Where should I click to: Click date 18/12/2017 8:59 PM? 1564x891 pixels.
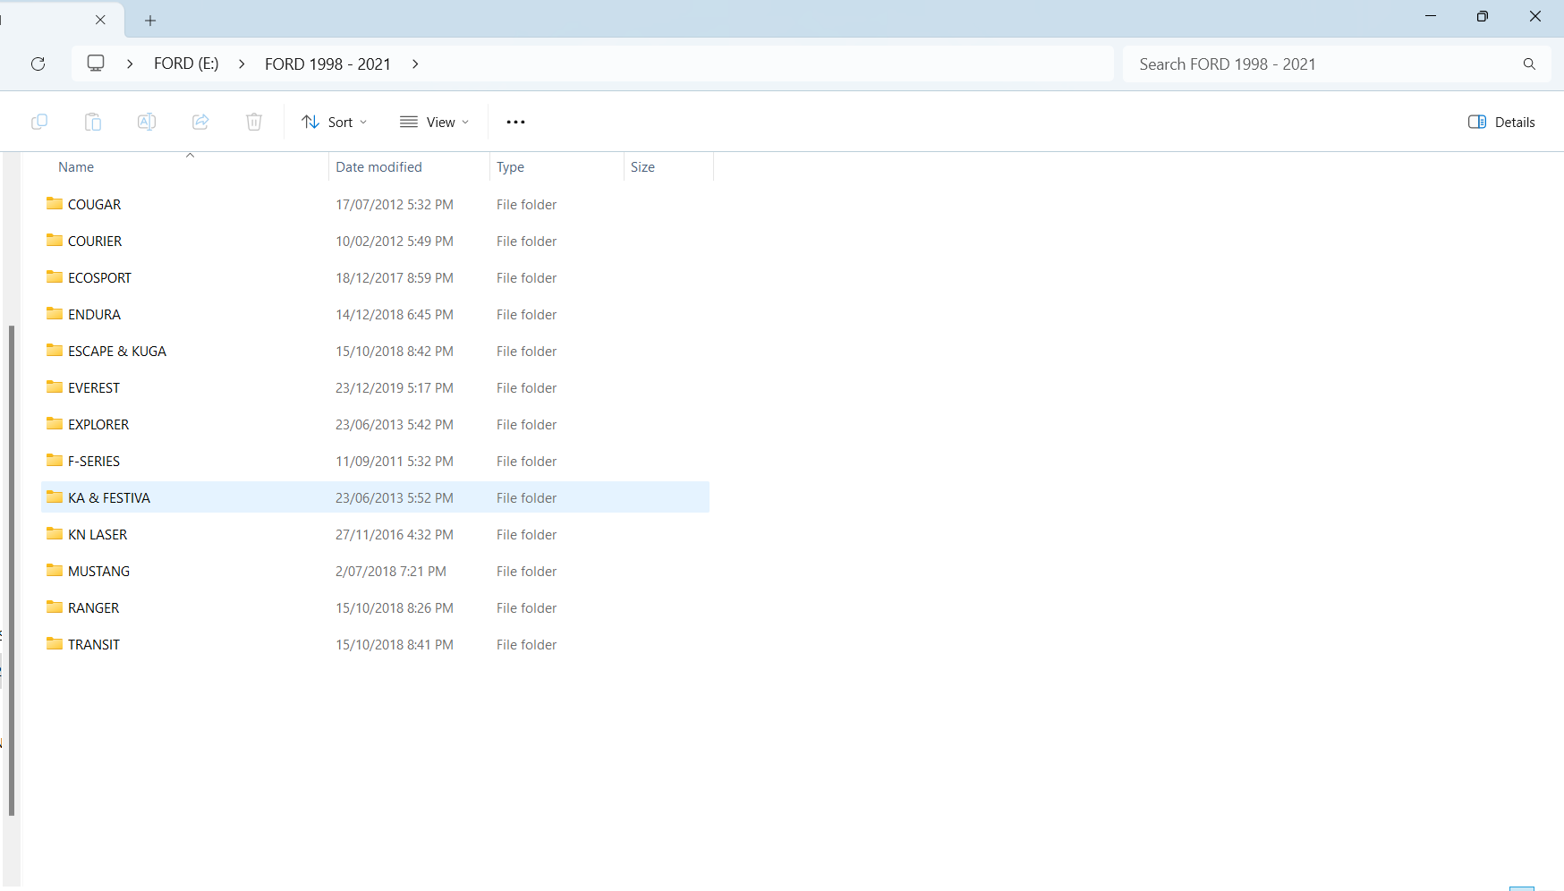395,277
